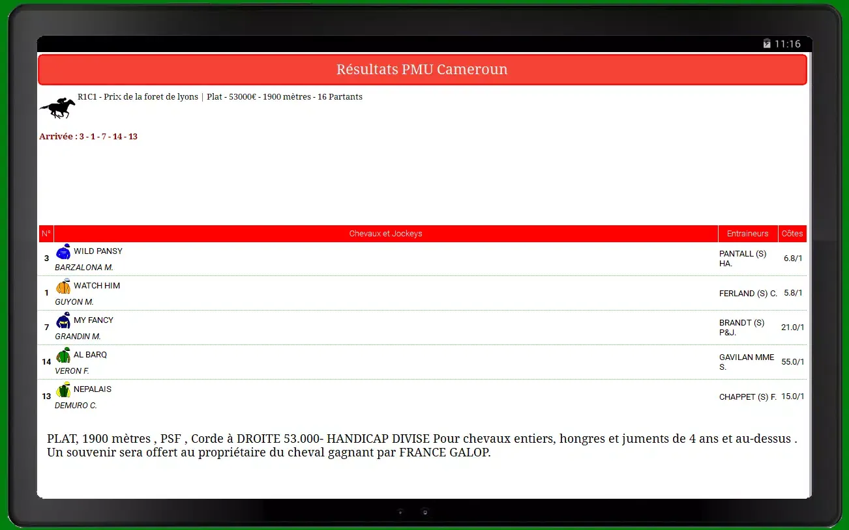Click the vertical scrollbar beside the results
The width and height of the screenshot is (849, 530).
(810, 275)
